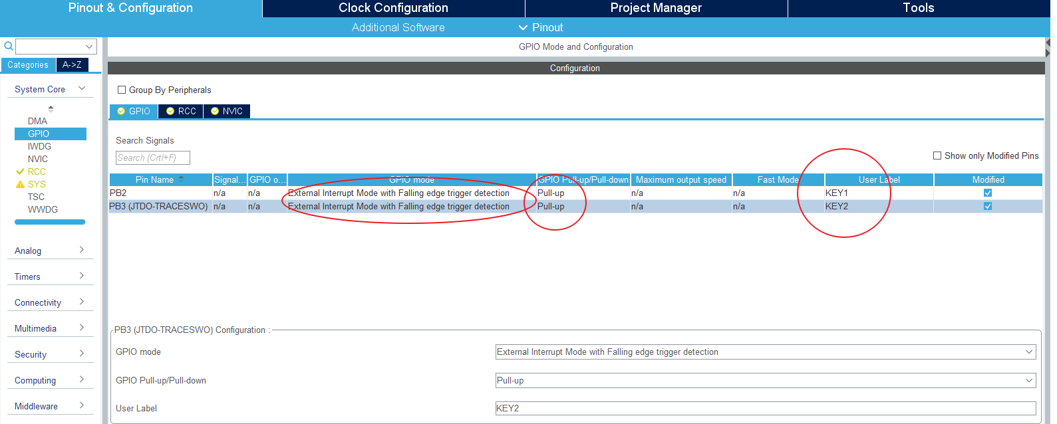Switch to A->Z sorting view
The width and height of the screenshot is (1057, 424).
click(x=72, y=64)
